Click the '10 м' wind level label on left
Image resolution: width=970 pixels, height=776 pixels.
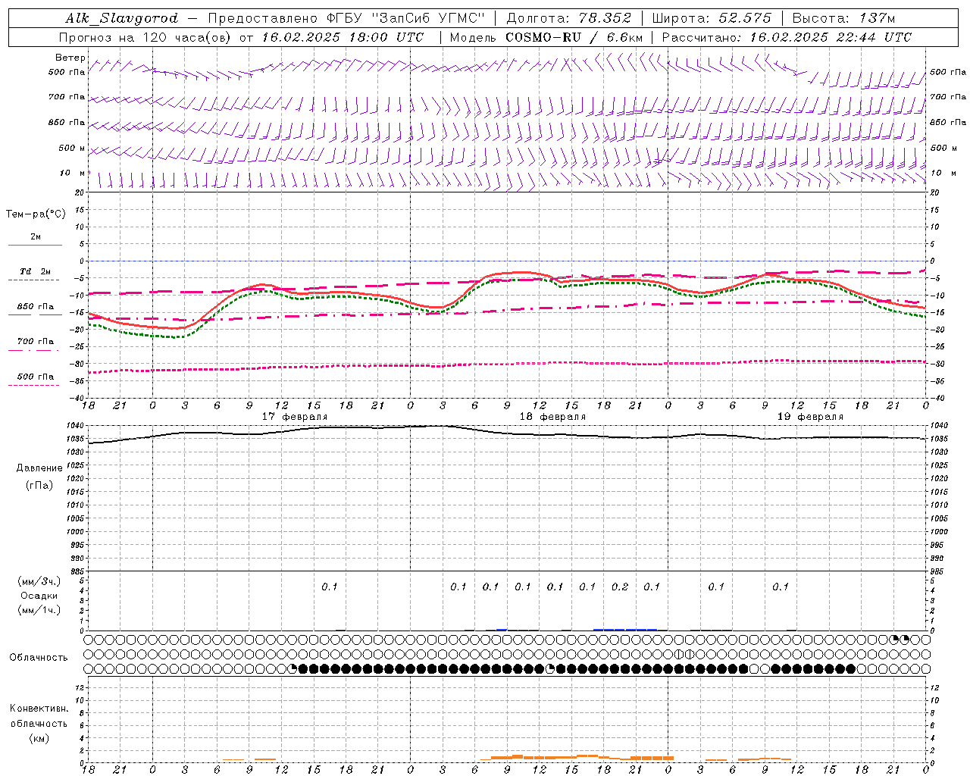click(x=72, y=173)
